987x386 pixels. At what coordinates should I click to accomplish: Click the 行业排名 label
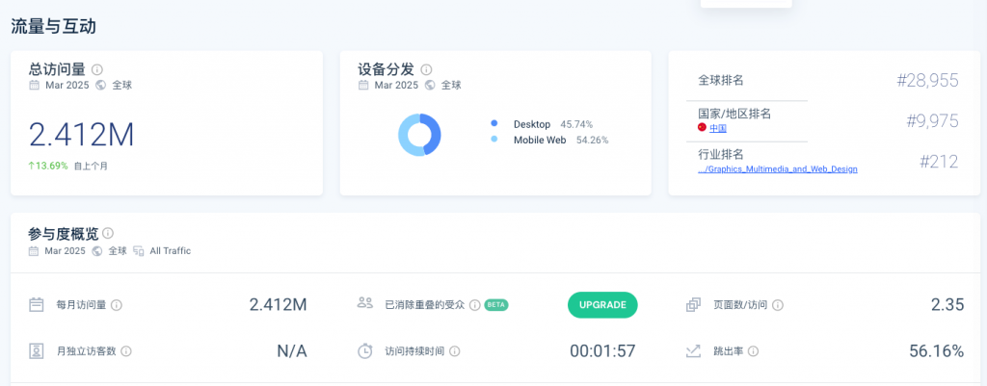721,155
